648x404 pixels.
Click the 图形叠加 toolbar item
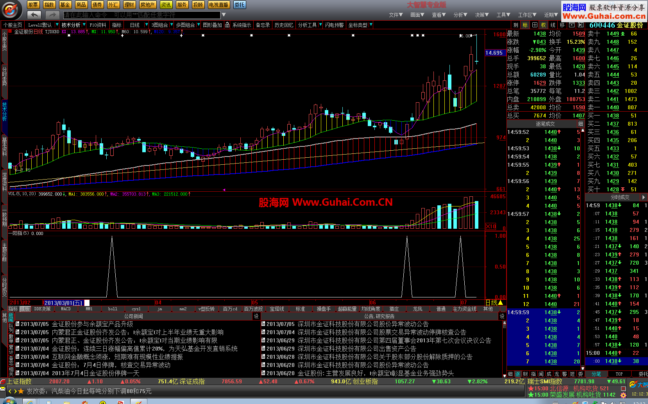click(212, 25)
